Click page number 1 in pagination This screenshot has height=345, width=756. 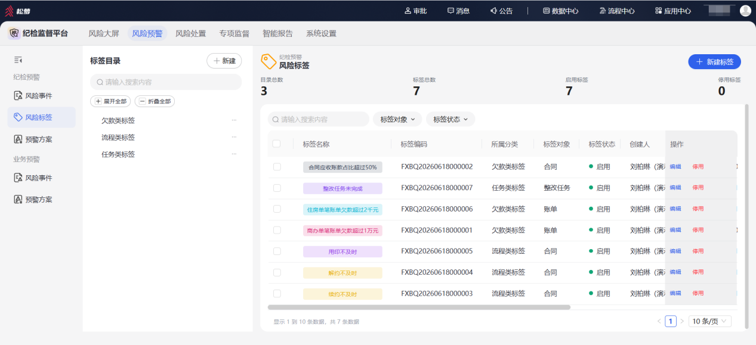click(671, 321)
